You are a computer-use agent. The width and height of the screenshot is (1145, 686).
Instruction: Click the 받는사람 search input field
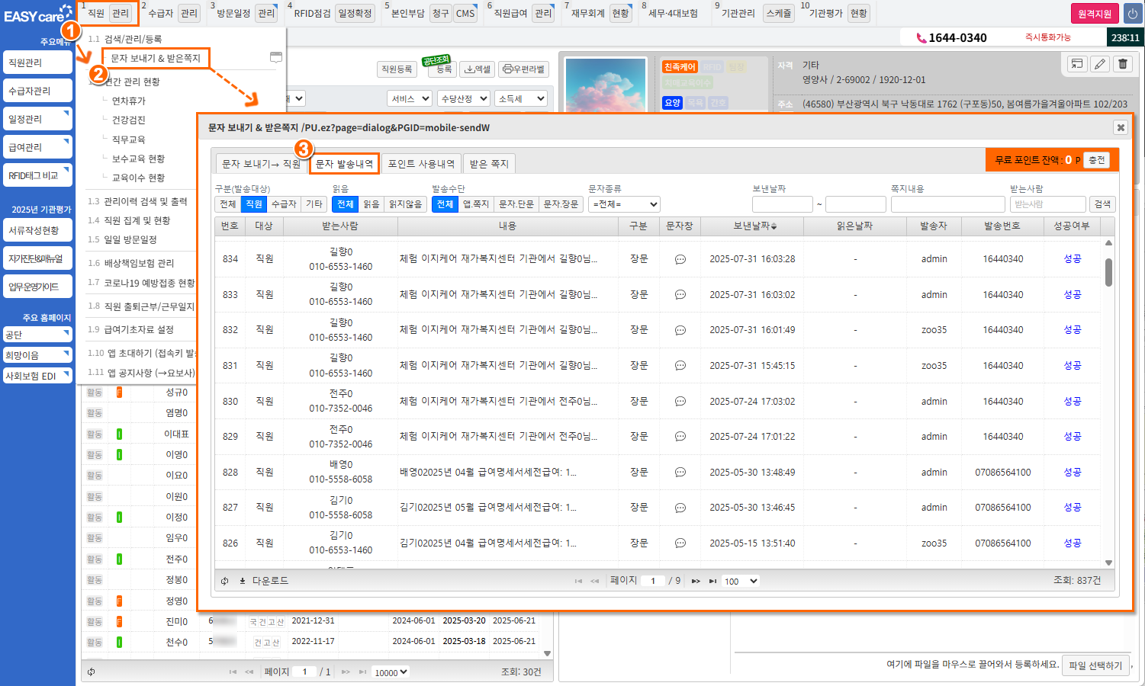tap(1047, 204)
